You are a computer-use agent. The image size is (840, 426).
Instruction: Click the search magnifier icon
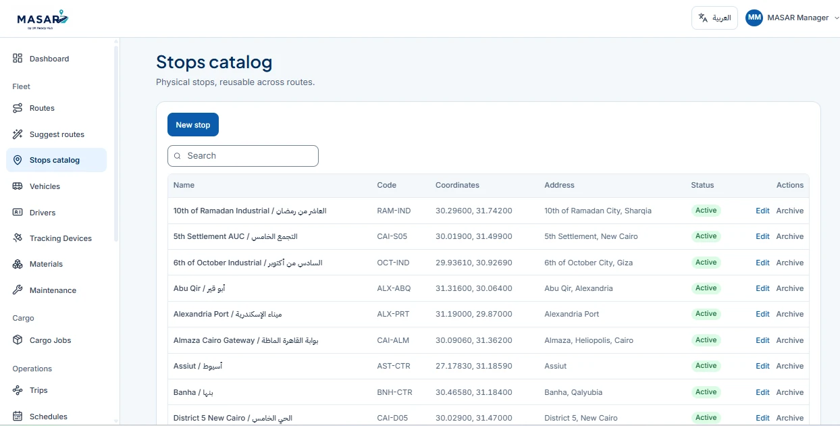pyautogui.click(x=178, y=156)
